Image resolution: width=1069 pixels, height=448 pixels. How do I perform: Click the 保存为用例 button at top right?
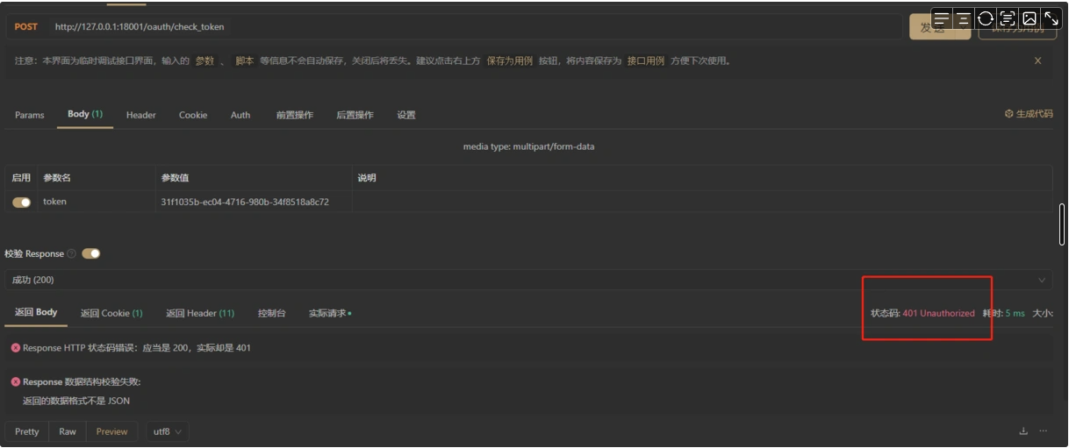tap(1017, 27)
